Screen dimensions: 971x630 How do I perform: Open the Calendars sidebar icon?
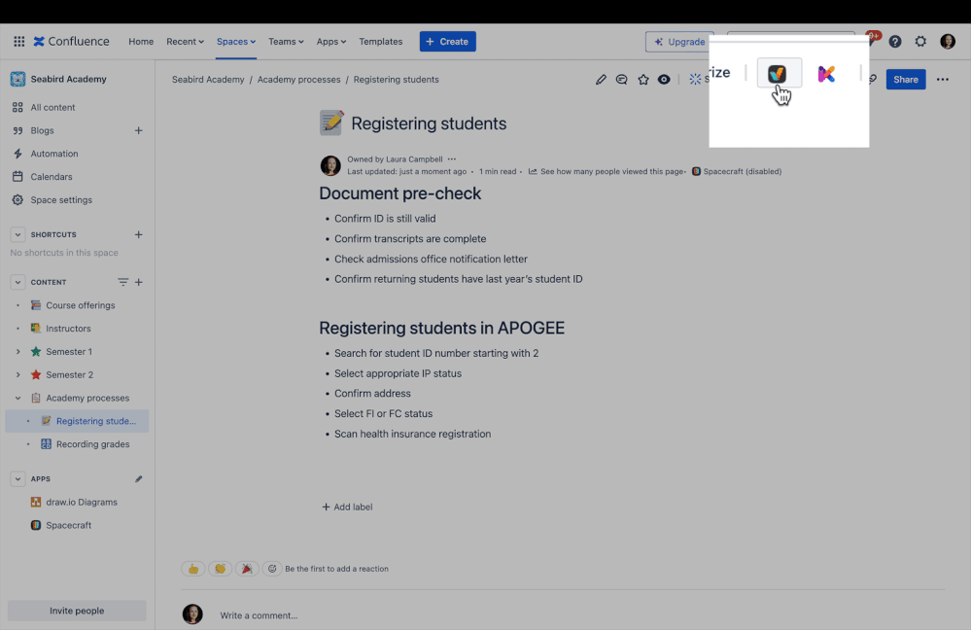tap(50, 176)
